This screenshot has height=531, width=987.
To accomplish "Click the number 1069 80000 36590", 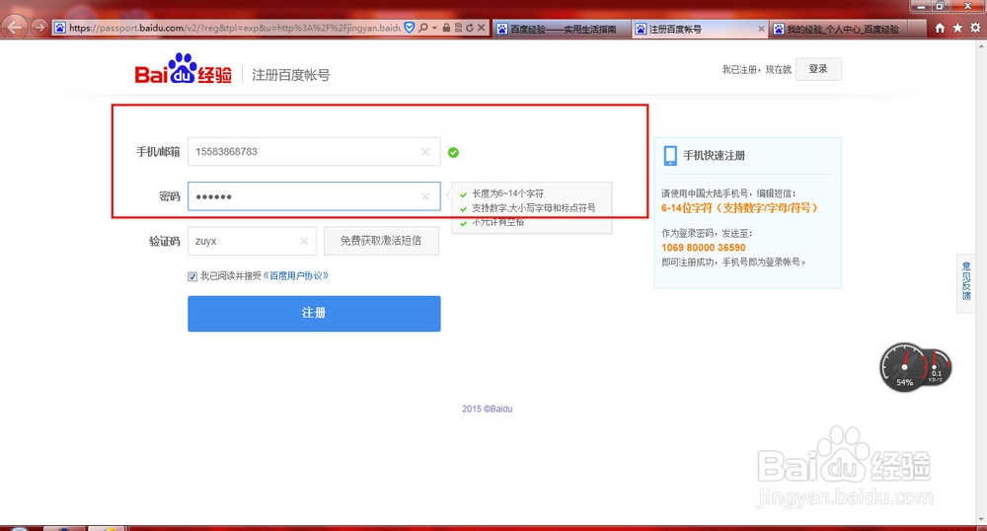I will click(704, 248).
